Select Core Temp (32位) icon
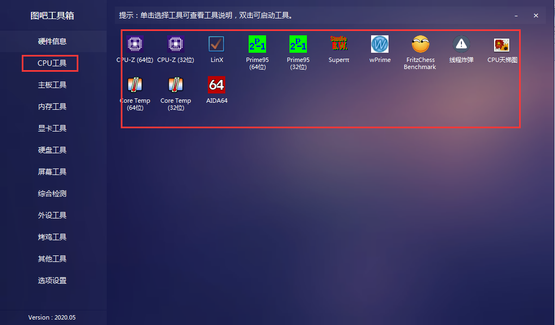 [175, 87]
